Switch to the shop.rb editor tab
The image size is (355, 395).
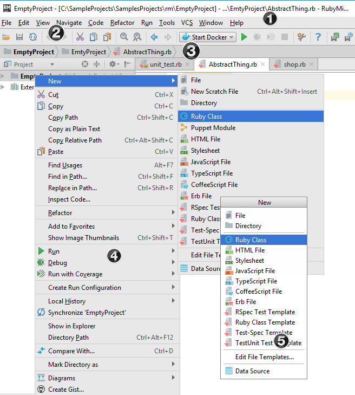(x=294, y=64)
